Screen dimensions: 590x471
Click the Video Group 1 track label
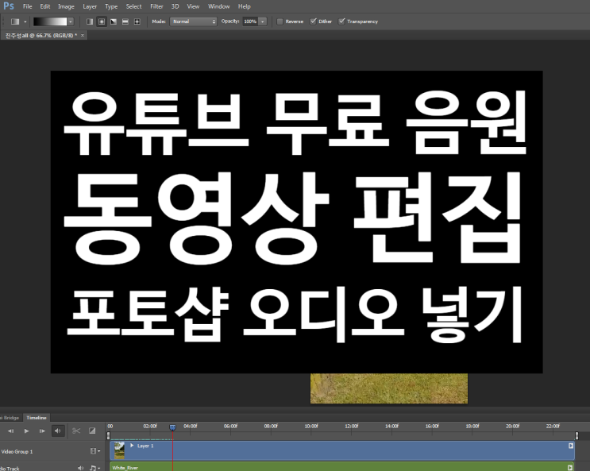[x=17, y=451]
